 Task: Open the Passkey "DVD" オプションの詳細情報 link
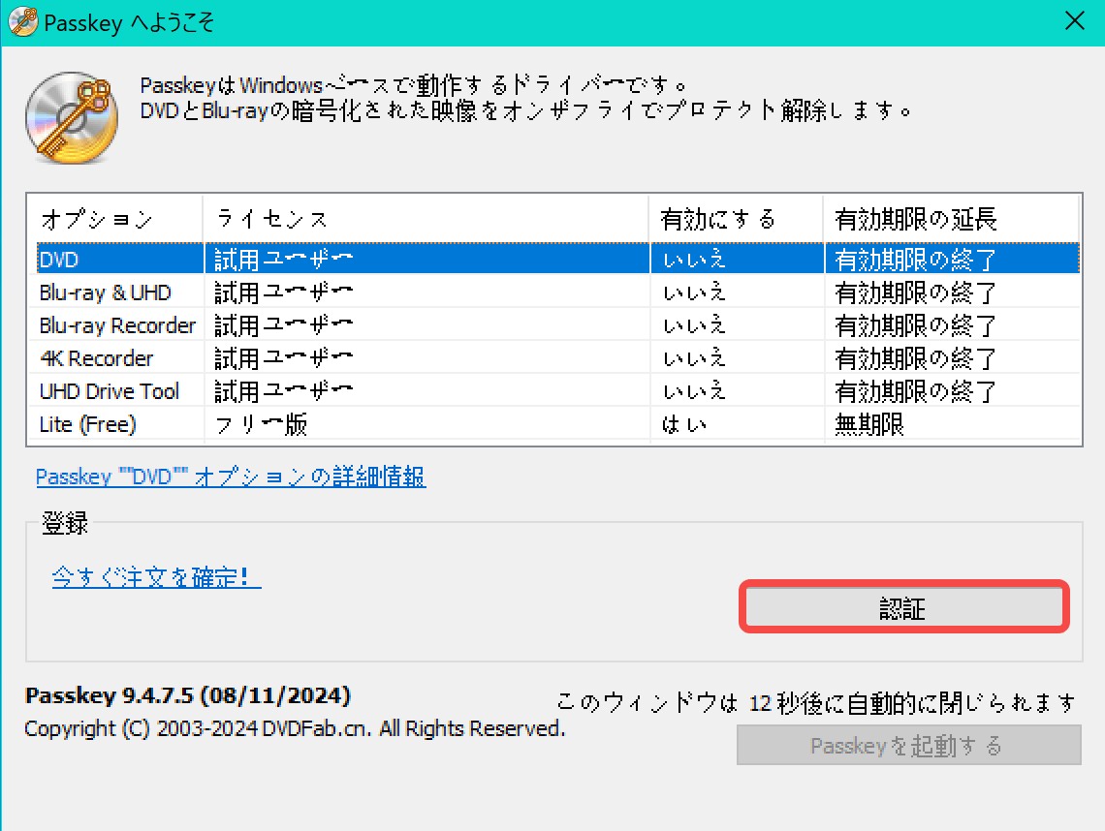pyautogui.click(x=231, y=477)
